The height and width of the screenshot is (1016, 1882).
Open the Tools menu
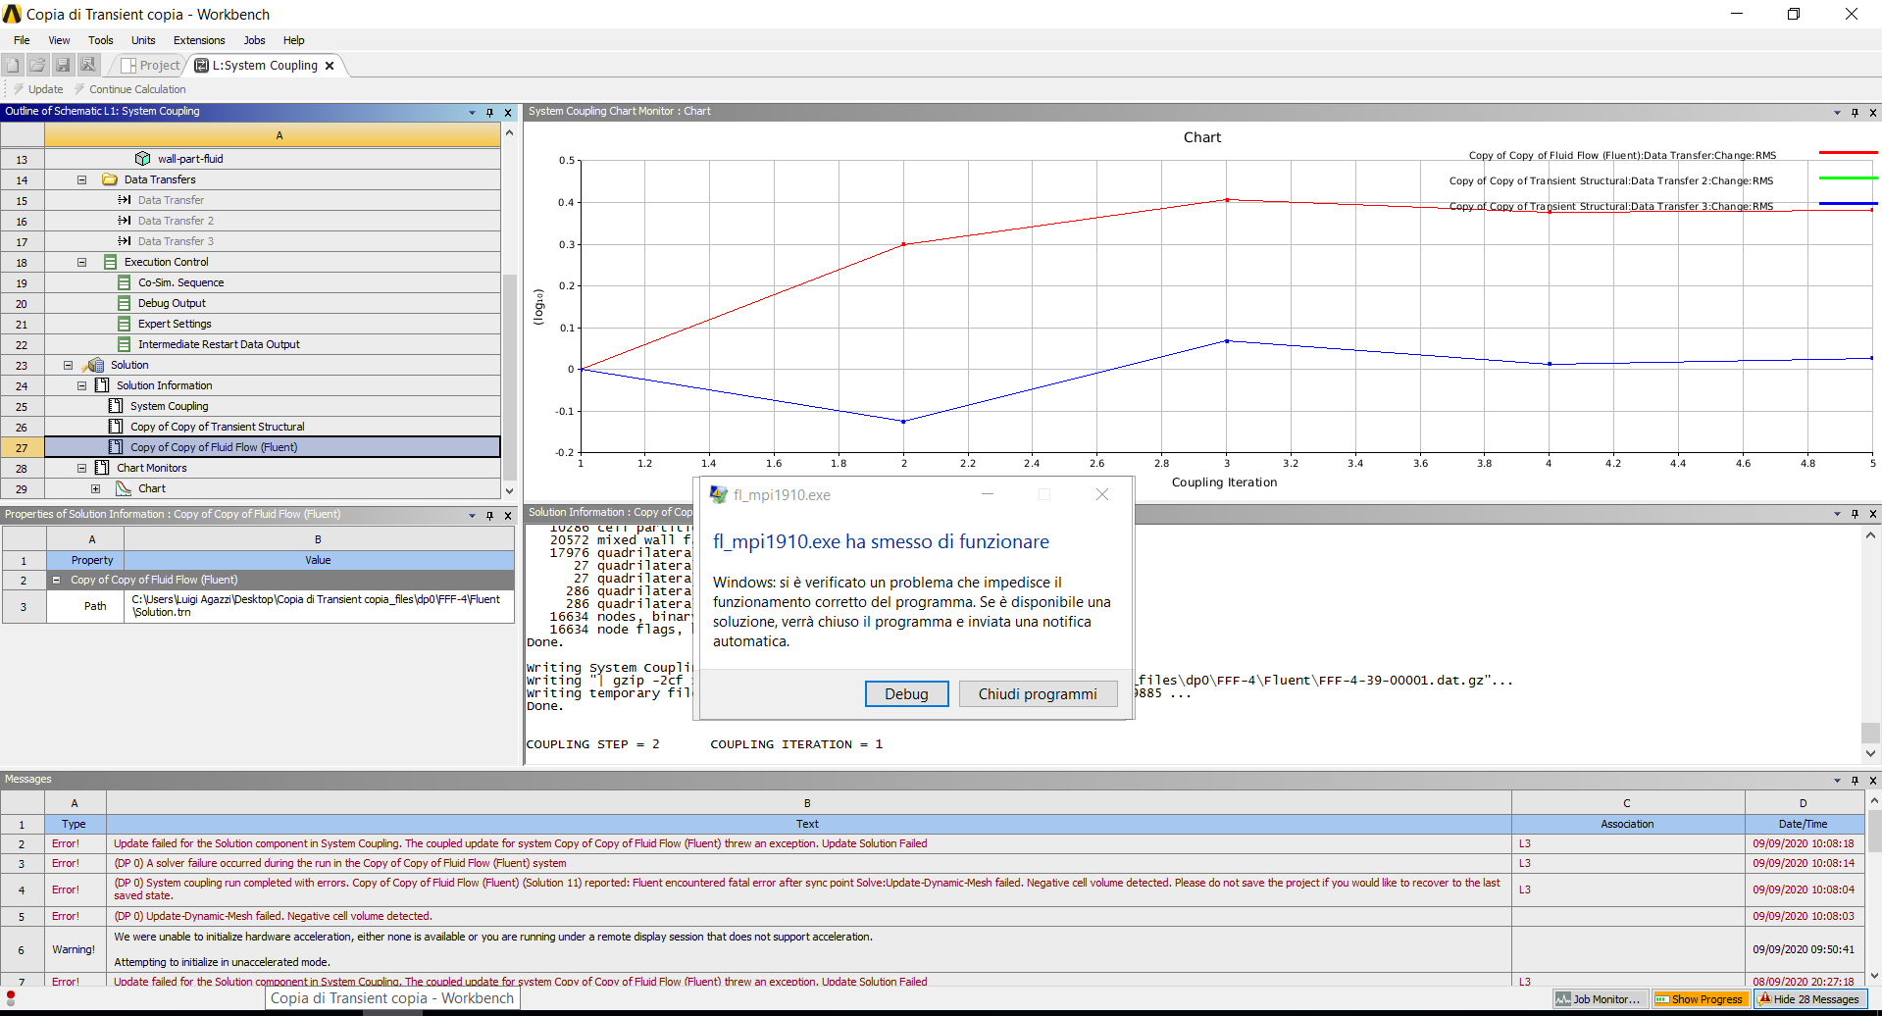coord(100,40)
